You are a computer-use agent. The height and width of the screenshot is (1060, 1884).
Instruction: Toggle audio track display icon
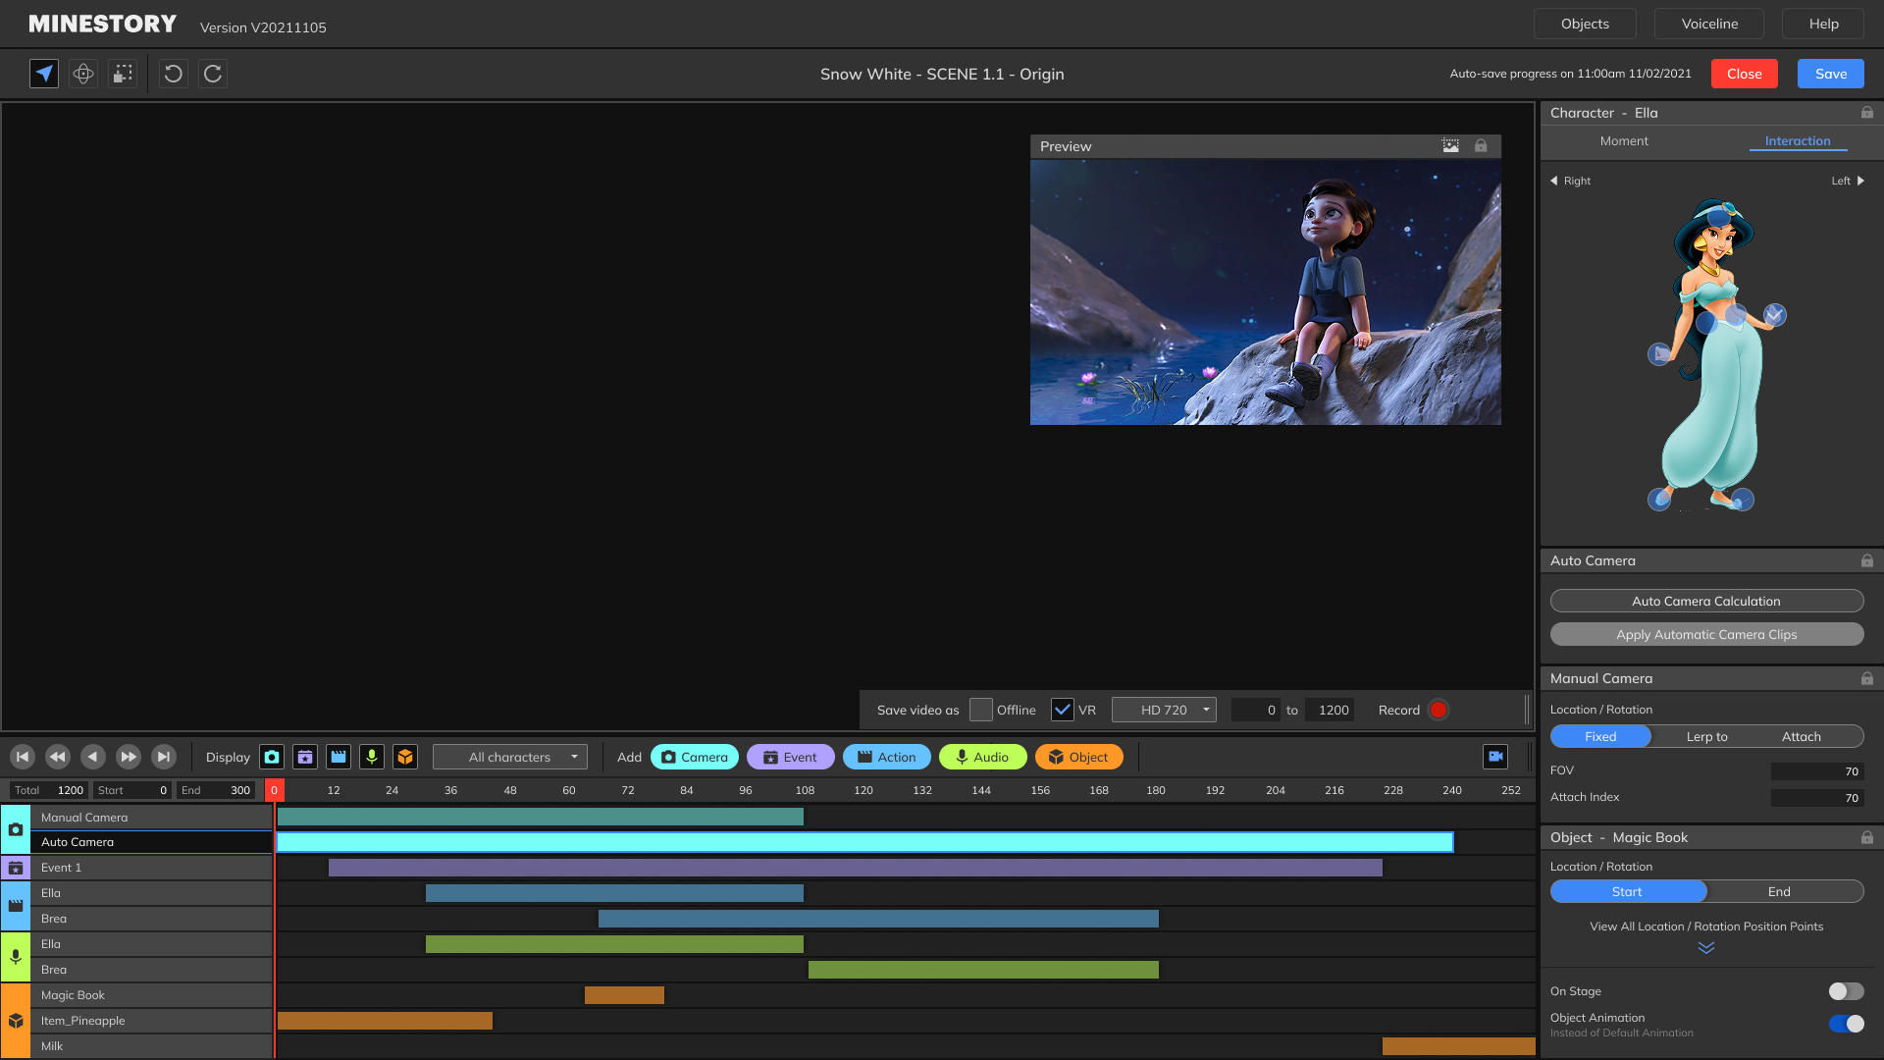click(x=372, y=757)
